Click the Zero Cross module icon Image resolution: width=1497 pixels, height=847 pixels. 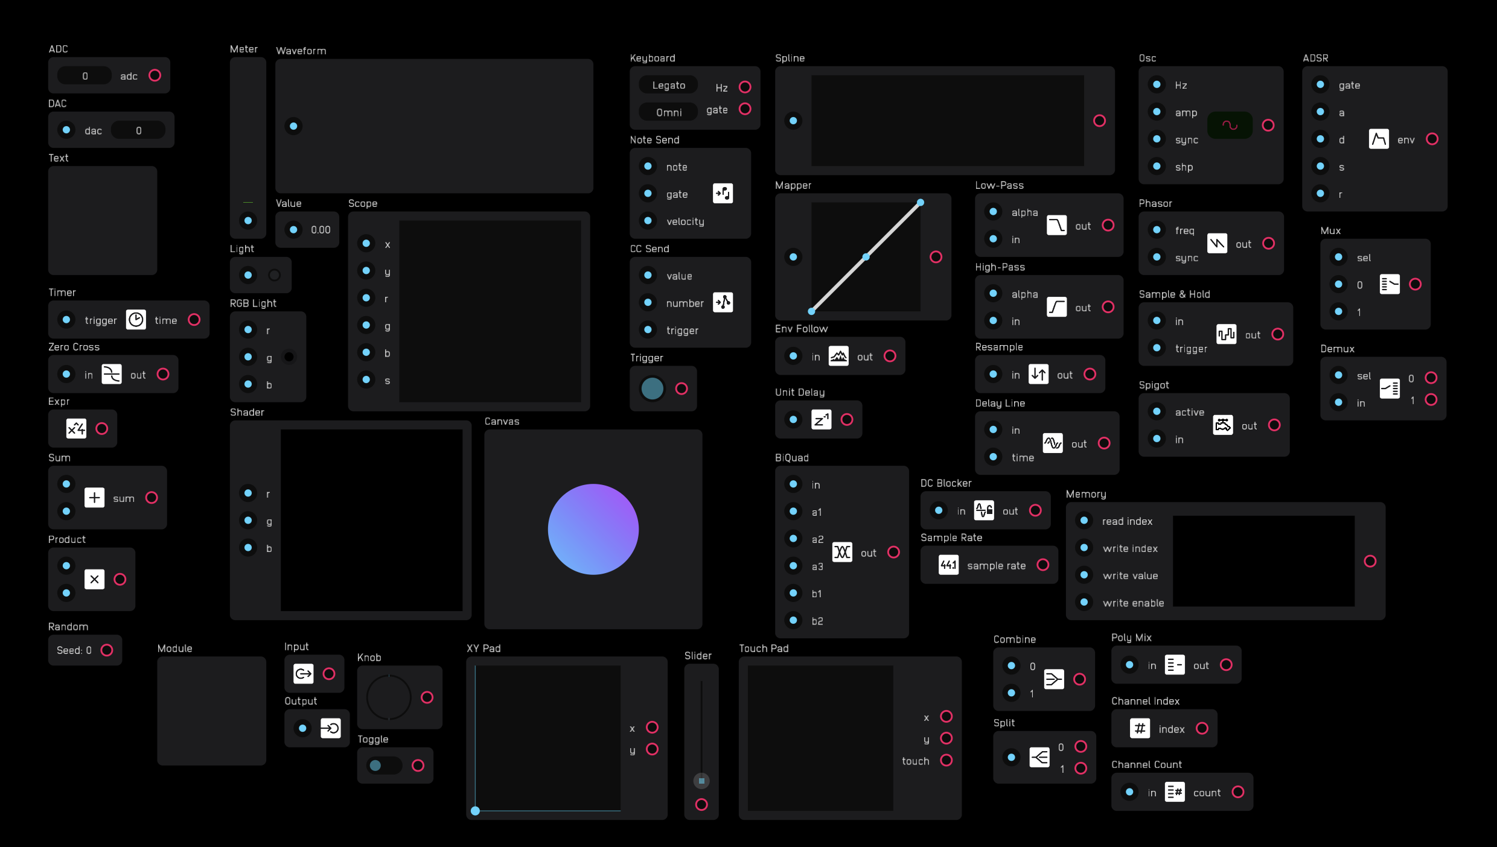112,374
